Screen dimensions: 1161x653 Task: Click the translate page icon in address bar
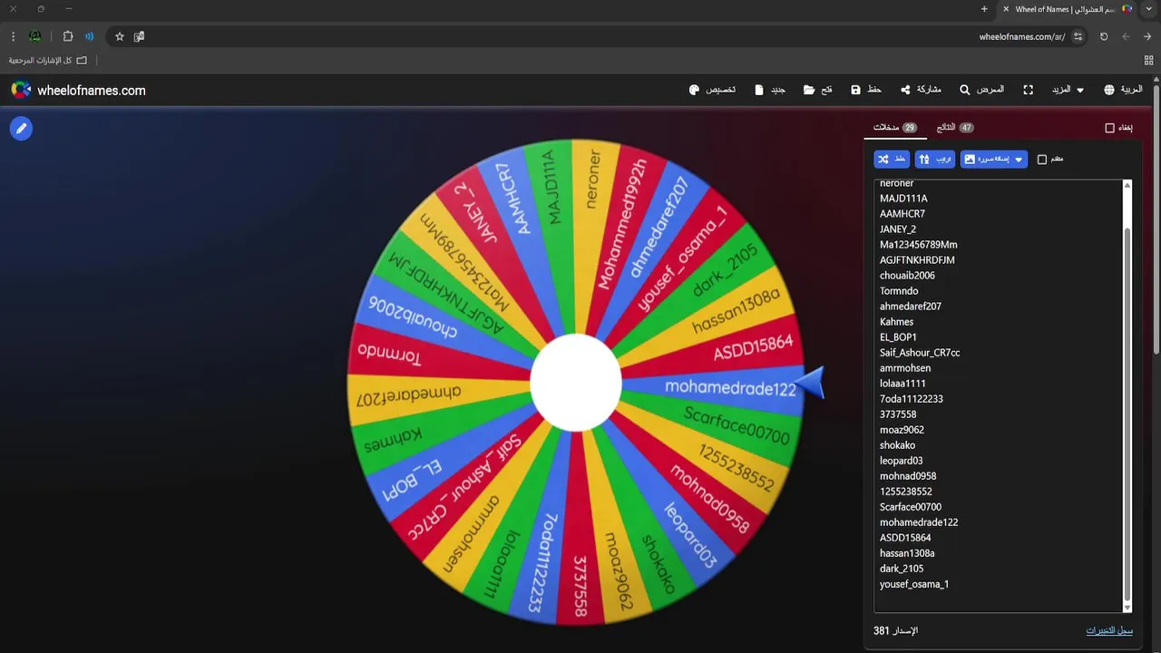139,36
